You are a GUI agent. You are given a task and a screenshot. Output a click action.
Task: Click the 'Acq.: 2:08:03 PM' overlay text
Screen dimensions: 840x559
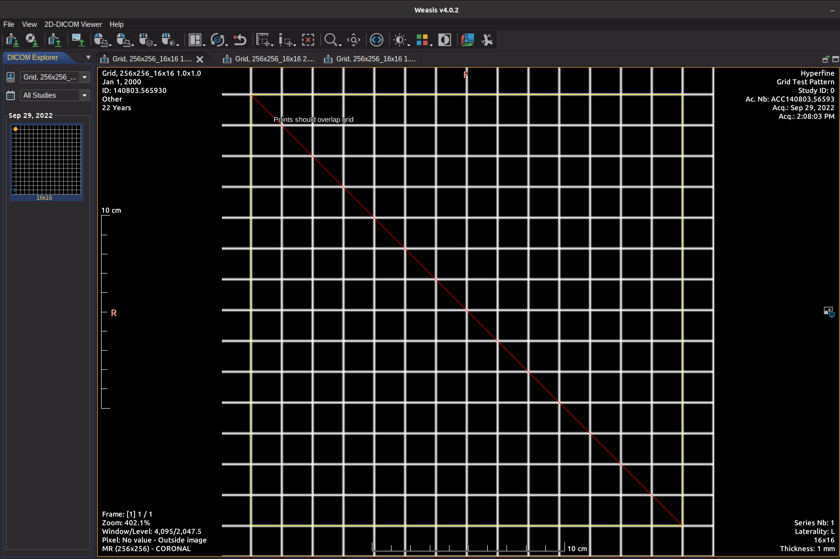[x=806, y=116]
